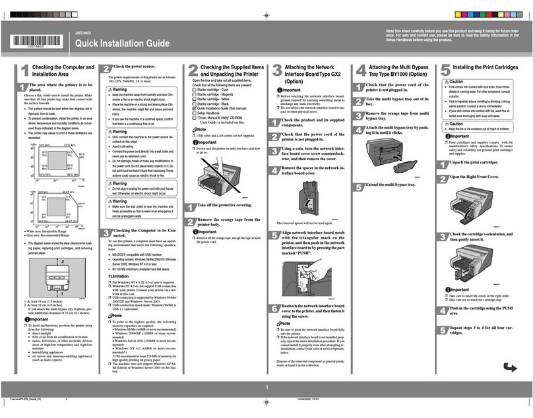Click step text 'Take off the protective covering.'

tap(225, 205)
